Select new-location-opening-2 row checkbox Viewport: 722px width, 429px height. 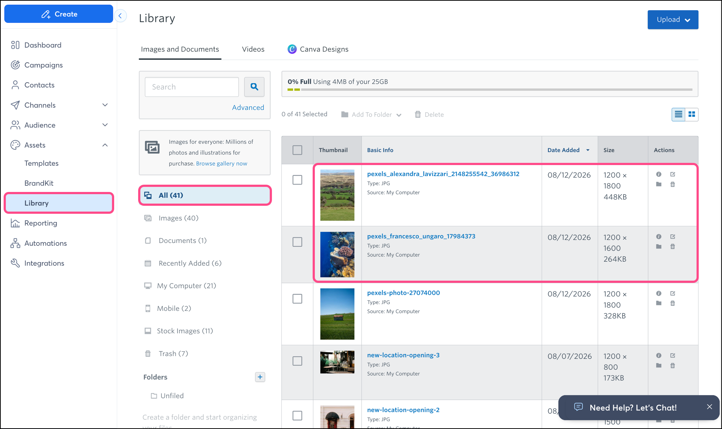pyautogui.click(x=297, y=415)
